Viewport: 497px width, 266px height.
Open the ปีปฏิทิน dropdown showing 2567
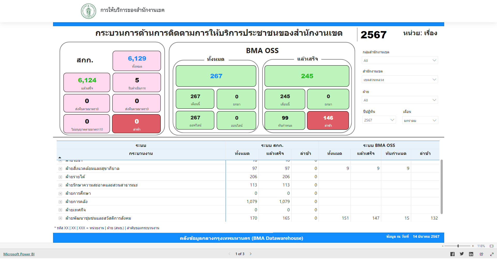pyautogui.click(x=379, y=120)
